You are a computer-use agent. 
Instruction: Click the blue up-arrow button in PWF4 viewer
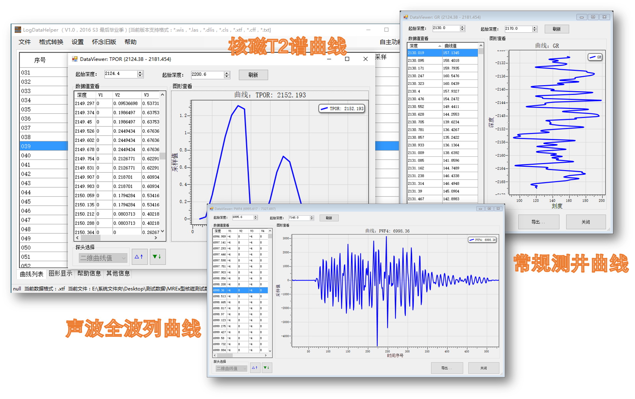coord(255,368)
